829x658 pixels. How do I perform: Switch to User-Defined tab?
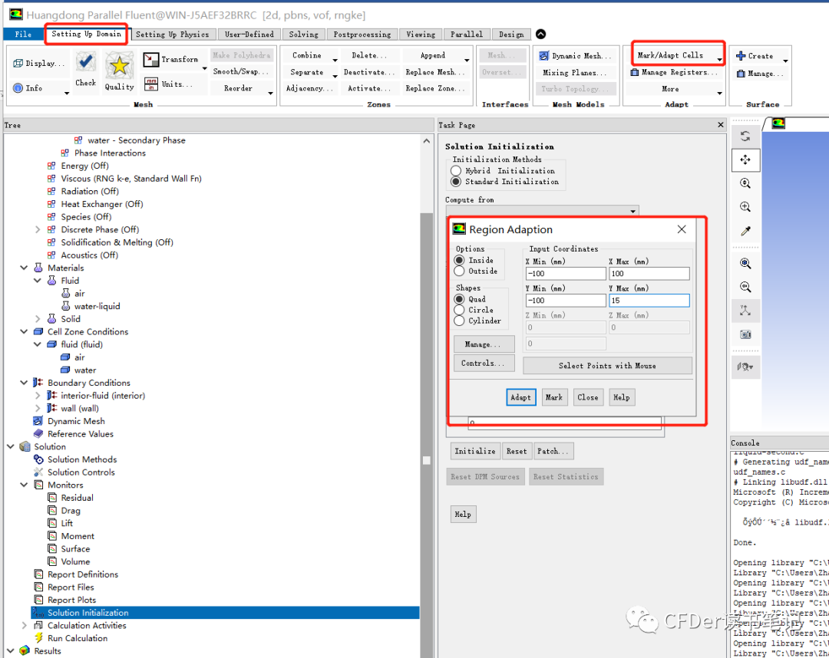click(249, 35)
